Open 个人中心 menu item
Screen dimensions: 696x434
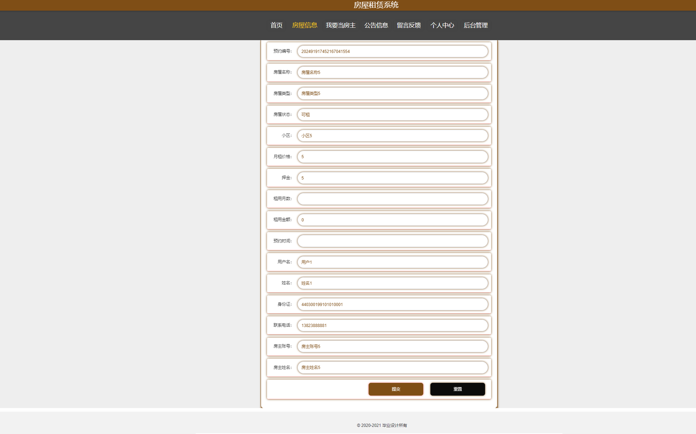[x=442, y=25]
